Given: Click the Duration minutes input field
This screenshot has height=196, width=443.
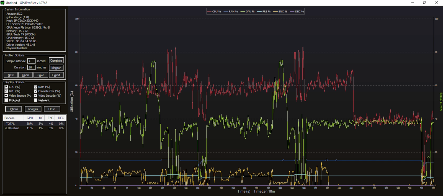Looking at the screenshot, I should (31, 68).
